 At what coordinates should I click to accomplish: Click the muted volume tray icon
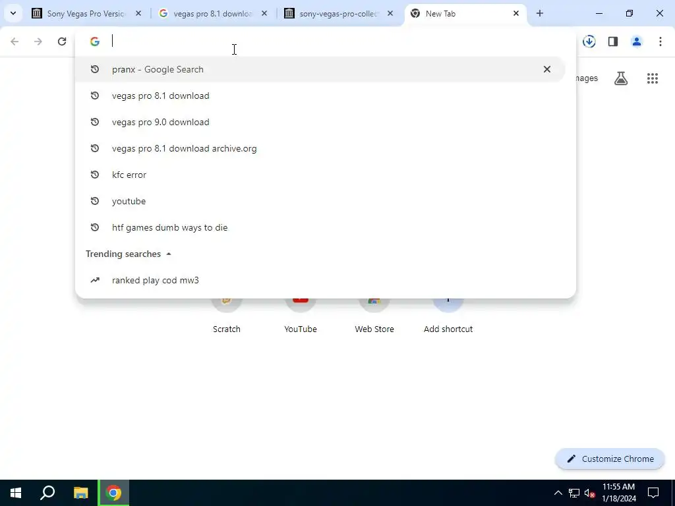click(x=590, y=493)
